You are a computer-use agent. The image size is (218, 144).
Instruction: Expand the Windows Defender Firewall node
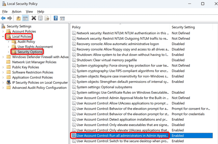click(3, 57)
